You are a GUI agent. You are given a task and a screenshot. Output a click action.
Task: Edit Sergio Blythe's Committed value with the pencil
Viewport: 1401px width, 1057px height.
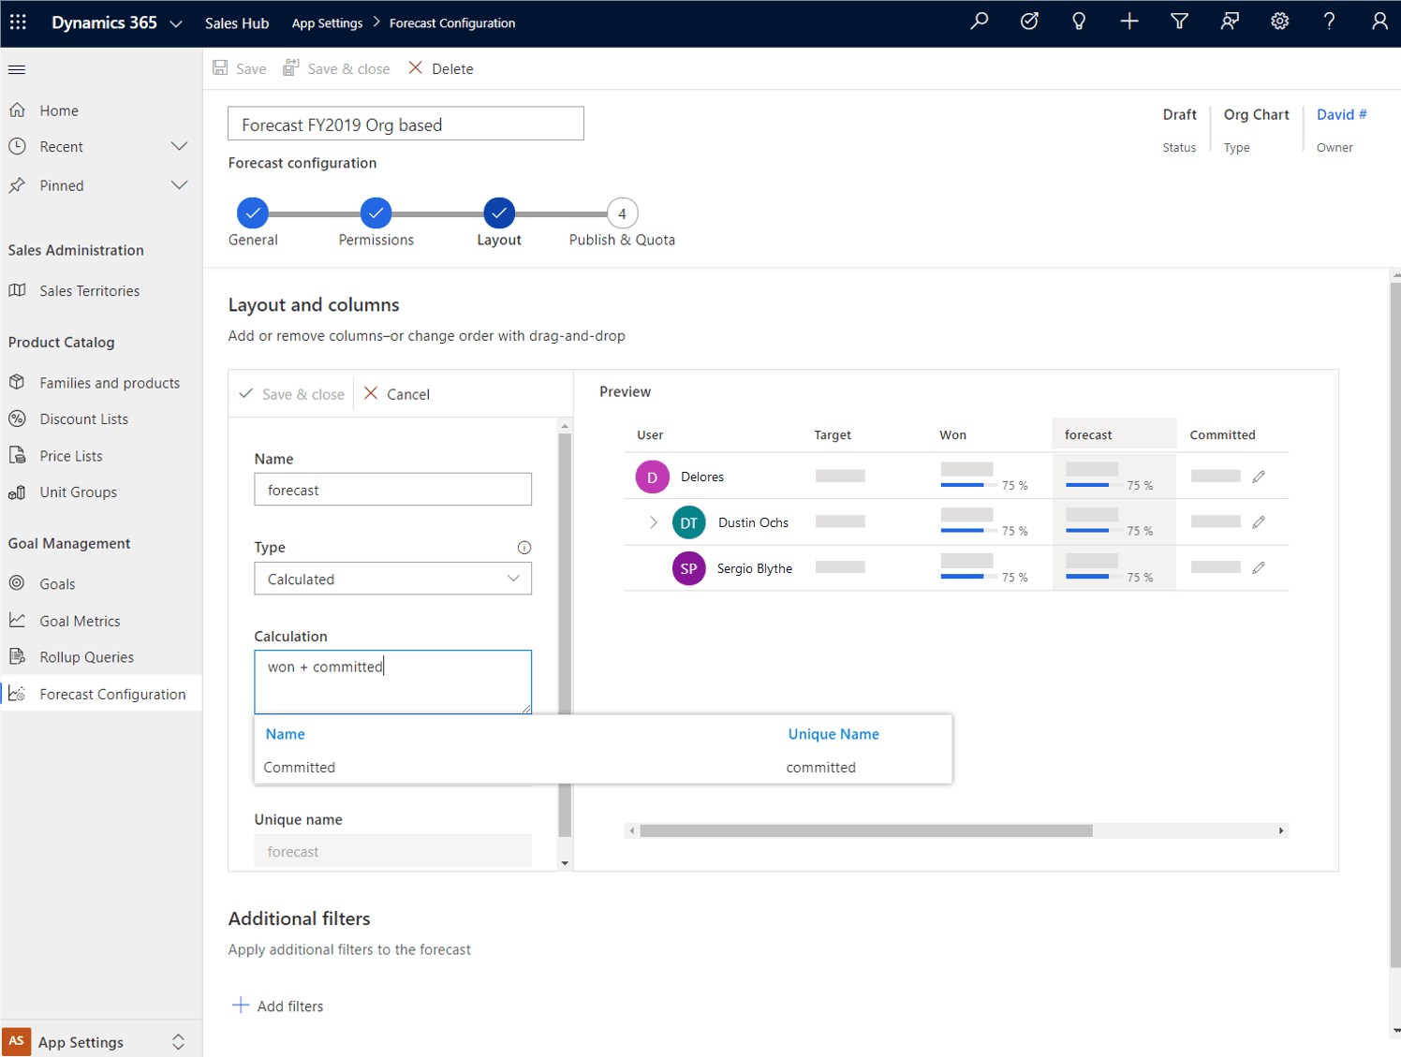click(x=1259, y=567)
